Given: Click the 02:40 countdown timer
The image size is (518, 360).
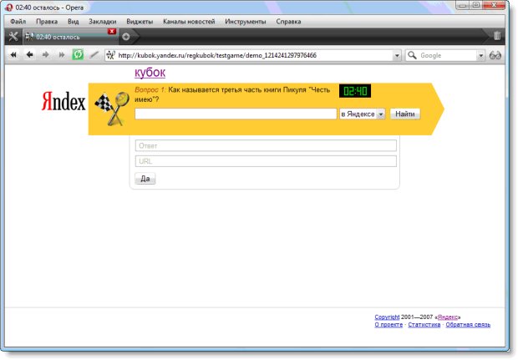Looking at the screenshot, I should coord(355,91).
